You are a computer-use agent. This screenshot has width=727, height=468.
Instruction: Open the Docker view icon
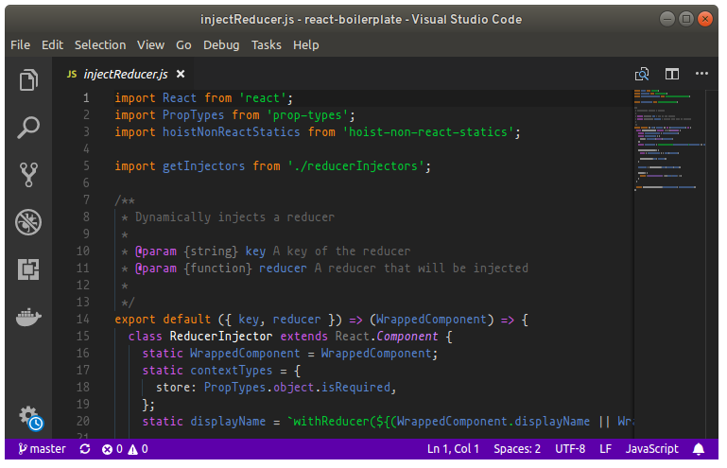pyautogui.click(x=28, y=317)
